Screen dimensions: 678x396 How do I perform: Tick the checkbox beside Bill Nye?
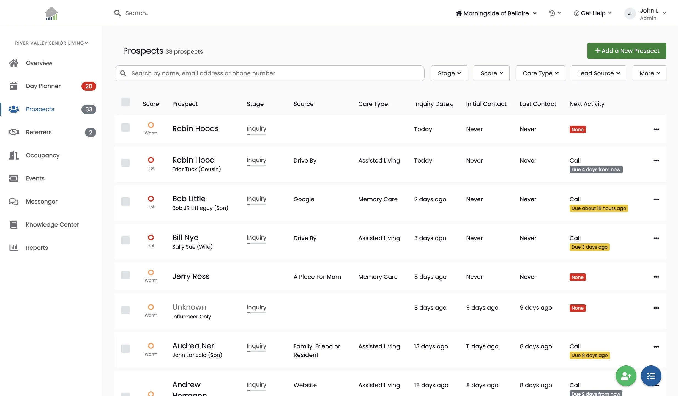[125, 240]
